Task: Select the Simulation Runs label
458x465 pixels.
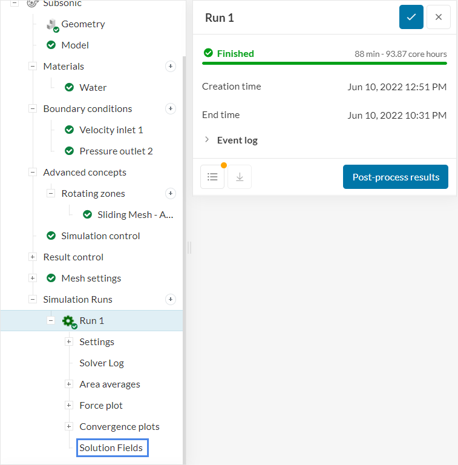Action: [x=77, y=299]
